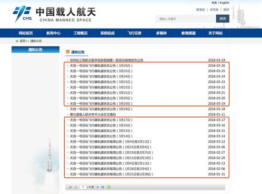Open 天宫一号 orbit notice for 3月23日
The image size is (262, 194).
(101, 82)
